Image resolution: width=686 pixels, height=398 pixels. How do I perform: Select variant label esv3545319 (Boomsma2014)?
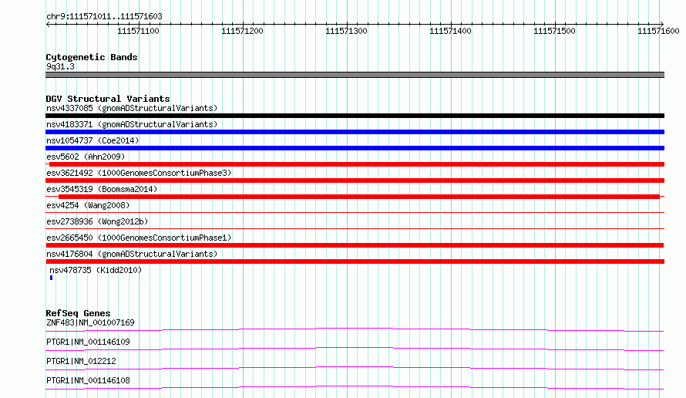(x=102, y=189)
